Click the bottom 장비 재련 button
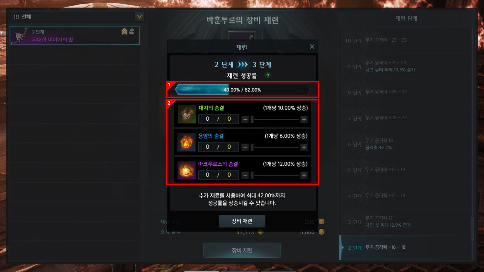This screenshot has width=484, height=272. 242,250
